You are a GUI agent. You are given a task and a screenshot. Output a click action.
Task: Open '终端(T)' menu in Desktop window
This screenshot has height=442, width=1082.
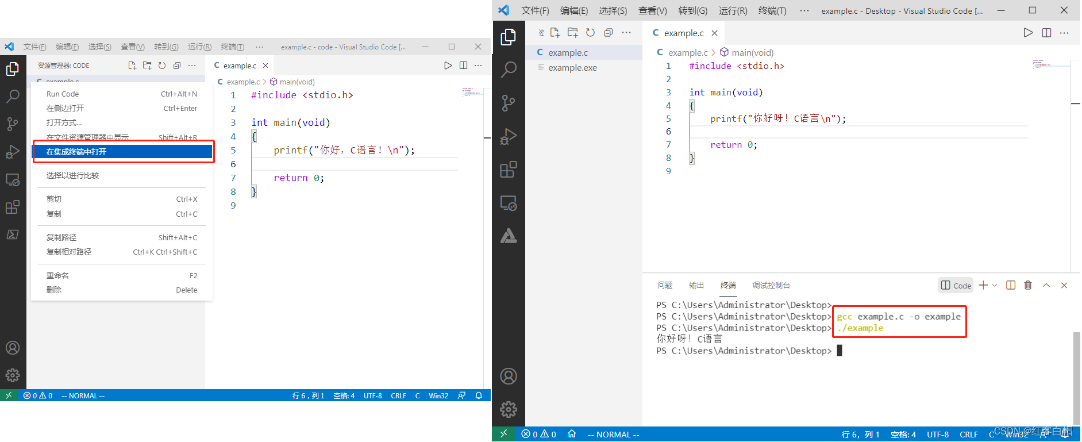772,10
